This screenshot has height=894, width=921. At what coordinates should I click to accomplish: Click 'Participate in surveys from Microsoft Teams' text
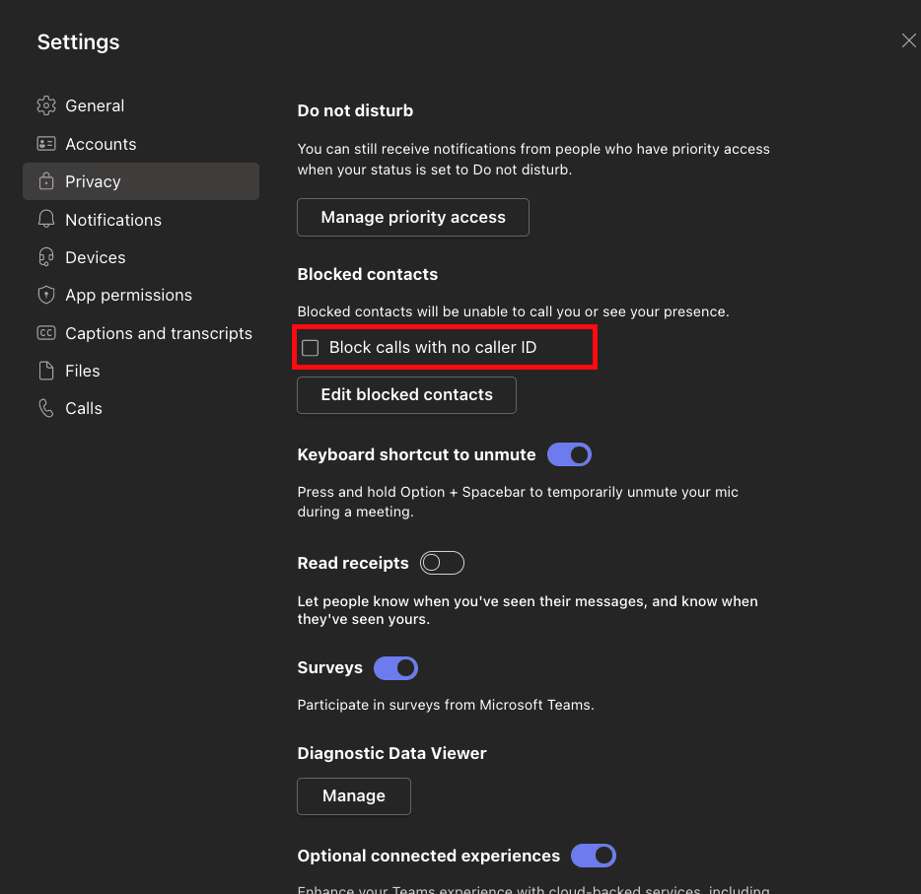pyautogui.click(x=446, y=705)
